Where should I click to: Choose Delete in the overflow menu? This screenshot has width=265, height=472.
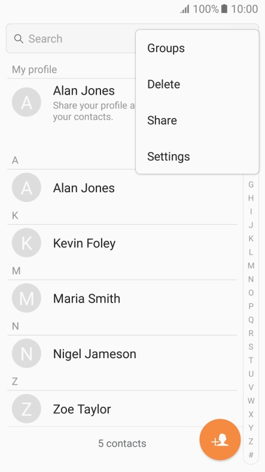click(197, 84)
